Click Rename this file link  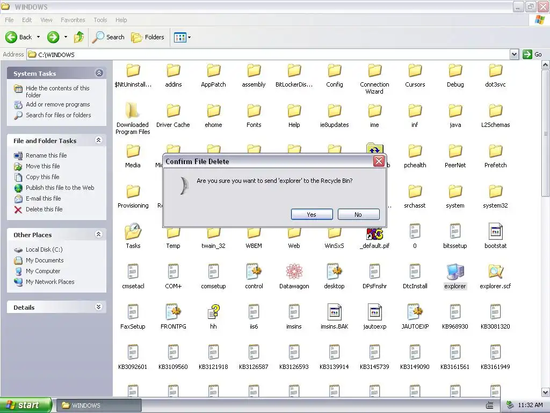[46, 155]
